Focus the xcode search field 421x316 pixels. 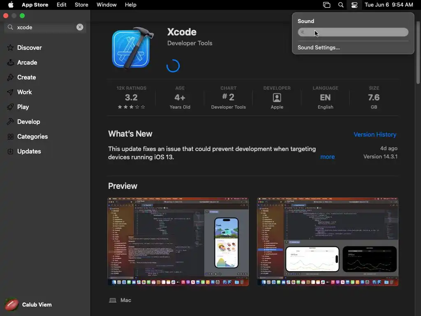coord(45,27)
